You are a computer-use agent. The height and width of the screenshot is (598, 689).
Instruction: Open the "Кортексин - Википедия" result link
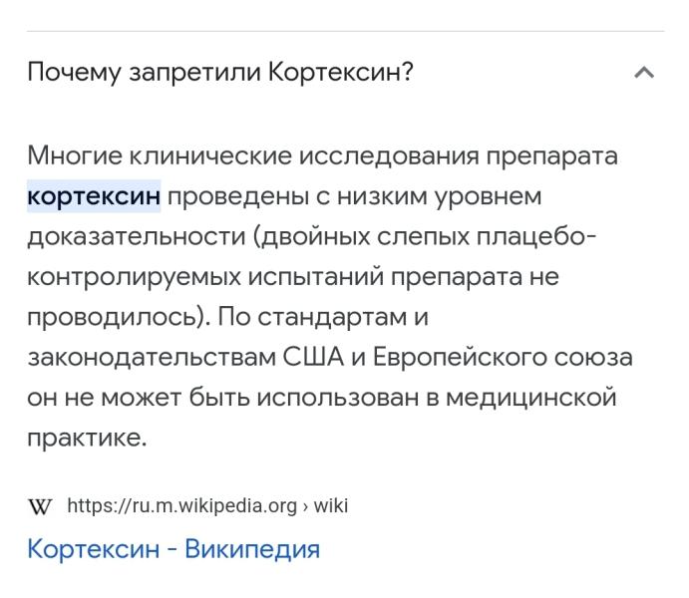coord(173,549)
